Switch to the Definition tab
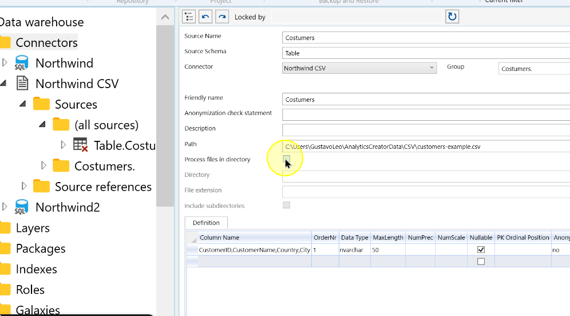Image resolution: width=570 pixels, height=316 pixels. click(x=206, y=223)
